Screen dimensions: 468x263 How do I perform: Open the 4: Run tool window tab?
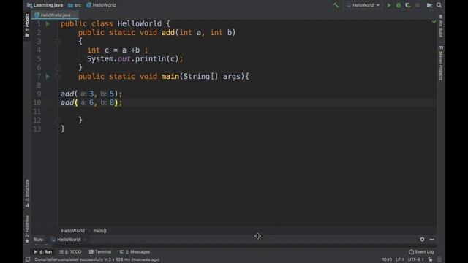pos(43,251)
